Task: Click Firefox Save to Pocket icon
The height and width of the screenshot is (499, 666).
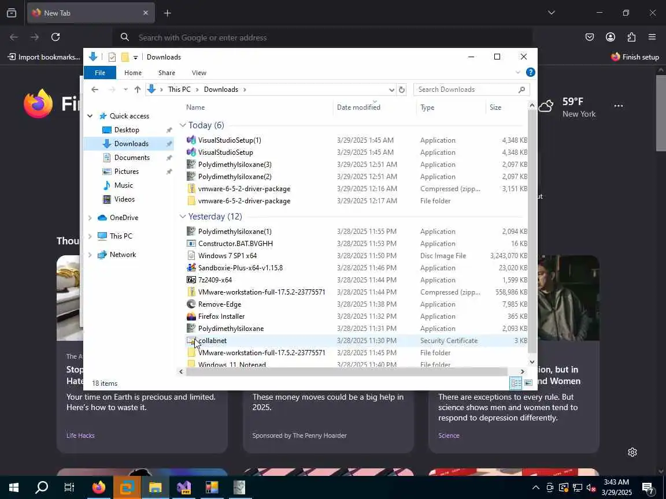Action: coord(590,37)
